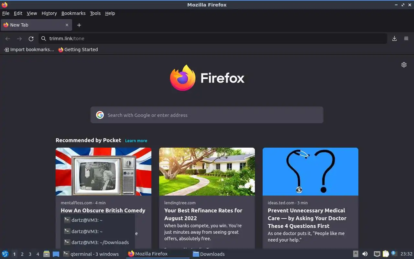Screen dimensions: 414x259
Task: Select second dartz@VM3: ~ terminal window
Action: [98, 231]
